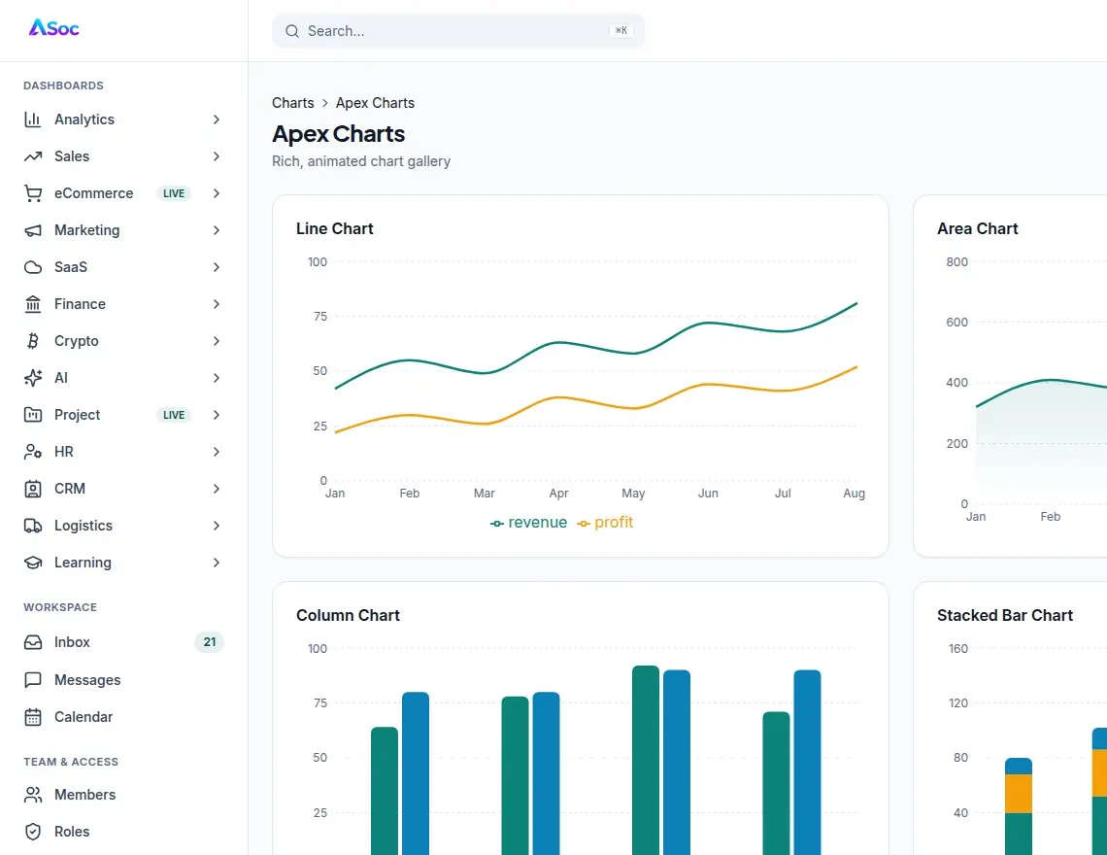Click the DASHBOARDS section header

[63, 85]
